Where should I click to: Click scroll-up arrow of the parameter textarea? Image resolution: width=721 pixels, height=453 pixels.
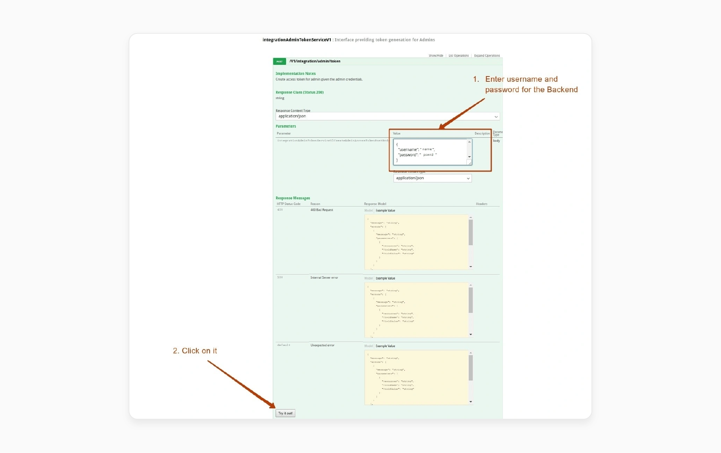point(469,142)
